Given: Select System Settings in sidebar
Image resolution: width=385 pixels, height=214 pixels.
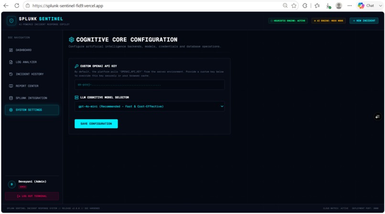Looking at the screenshot, I should point(32,110).
